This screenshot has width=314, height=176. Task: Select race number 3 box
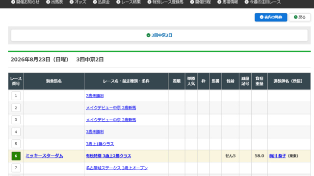click(16, 120)
